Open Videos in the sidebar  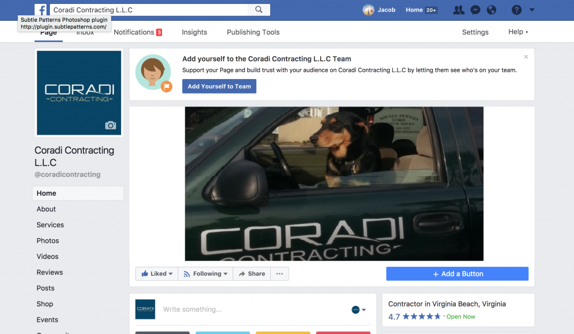click(47, 256)
